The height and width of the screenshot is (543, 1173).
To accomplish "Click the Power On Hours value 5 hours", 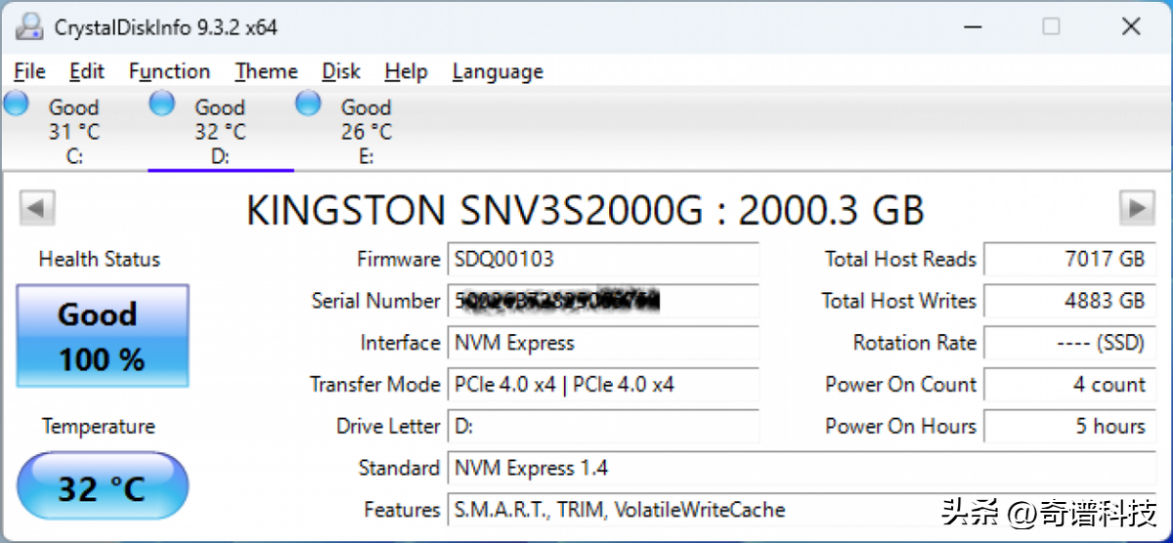I will 1068,427.
